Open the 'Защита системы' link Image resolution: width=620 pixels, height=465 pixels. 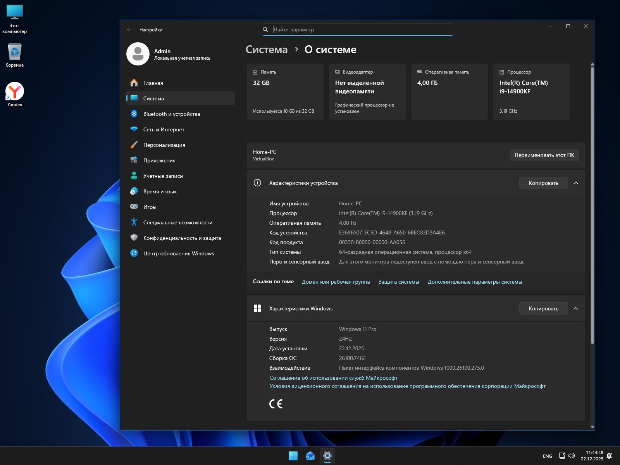(x=399, y=282)
